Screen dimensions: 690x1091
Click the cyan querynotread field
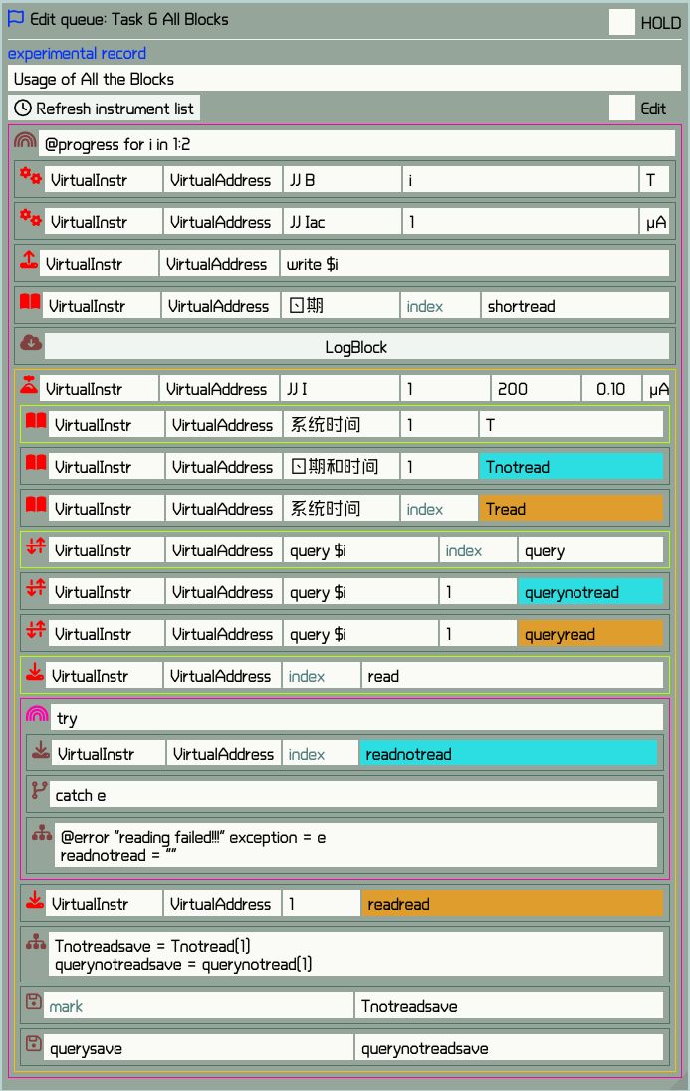click(x=590, y=592)
